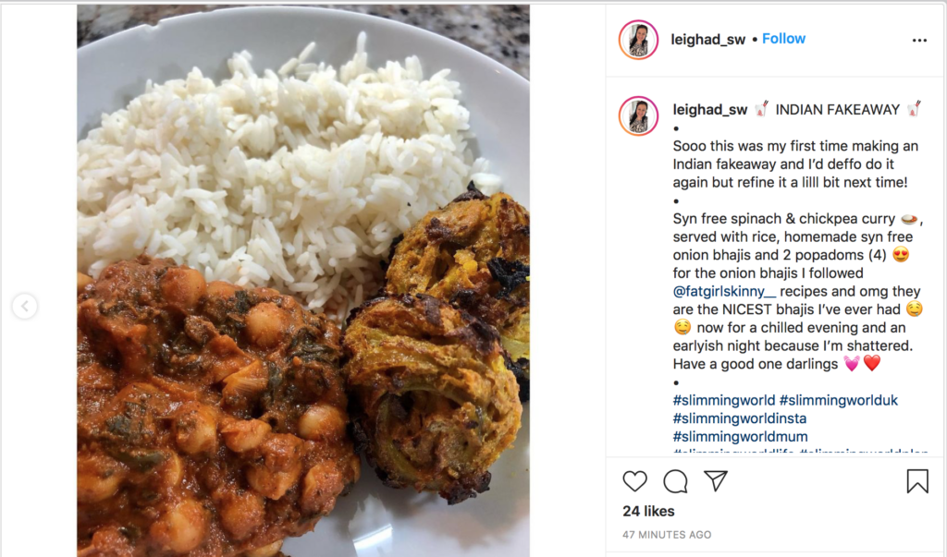The height and width of the screenshot is (557, 947).
Task: Open comments with the speech bubble icon
Action: tap(675, 481)
